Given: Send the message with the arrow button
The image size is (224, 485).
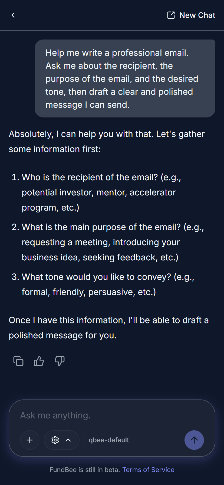Looking at the screenshot, I should pos(194,440).
